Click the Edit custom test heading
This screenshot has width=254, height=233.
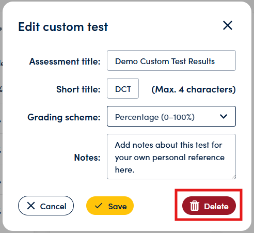pyautogui.click(x=63, y=27)
